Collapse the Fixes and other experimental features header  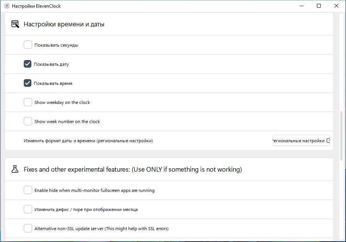169,169
